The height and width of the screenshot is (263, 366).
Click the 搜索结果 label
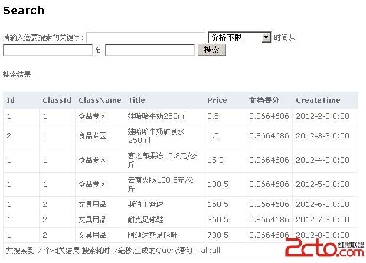[x=17, y=74]
